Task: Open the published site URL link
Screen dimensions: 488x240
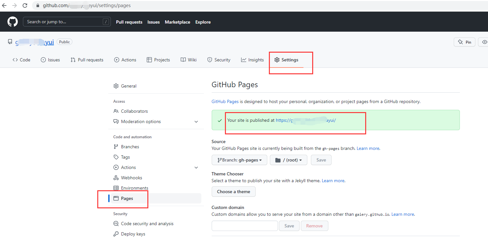Action: coord(306,120)
